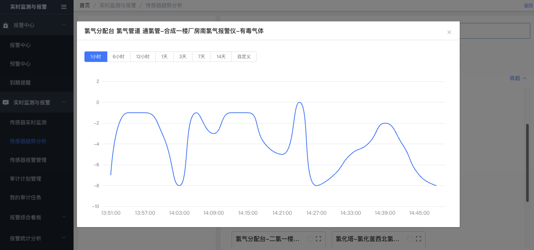Expand the 报警综合看板 submenu
Screen dimensions: 534x250
click(64, 217)
